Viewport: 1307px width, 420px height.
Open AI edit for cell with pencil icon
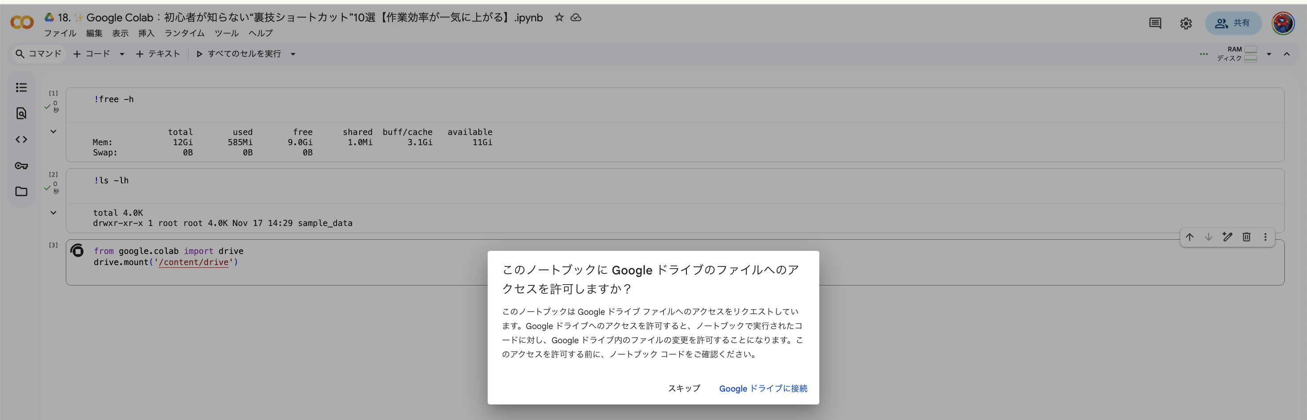click(x=1227, y=237)
